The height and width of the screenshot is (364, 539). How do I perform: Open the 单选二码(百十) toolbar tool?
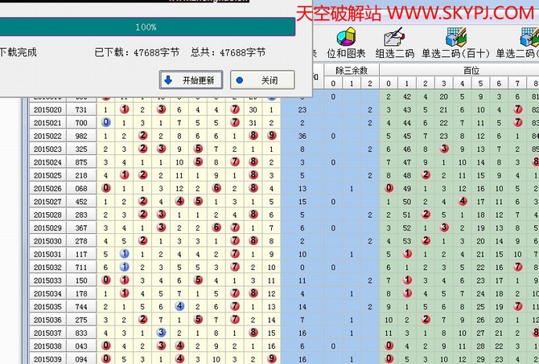point(455,43)
